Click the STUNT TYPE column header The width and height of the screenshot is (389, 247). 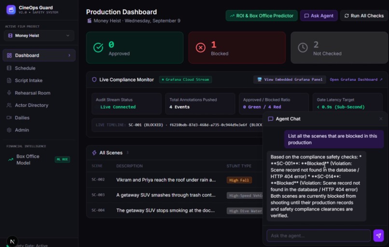(x=238, y=166)
